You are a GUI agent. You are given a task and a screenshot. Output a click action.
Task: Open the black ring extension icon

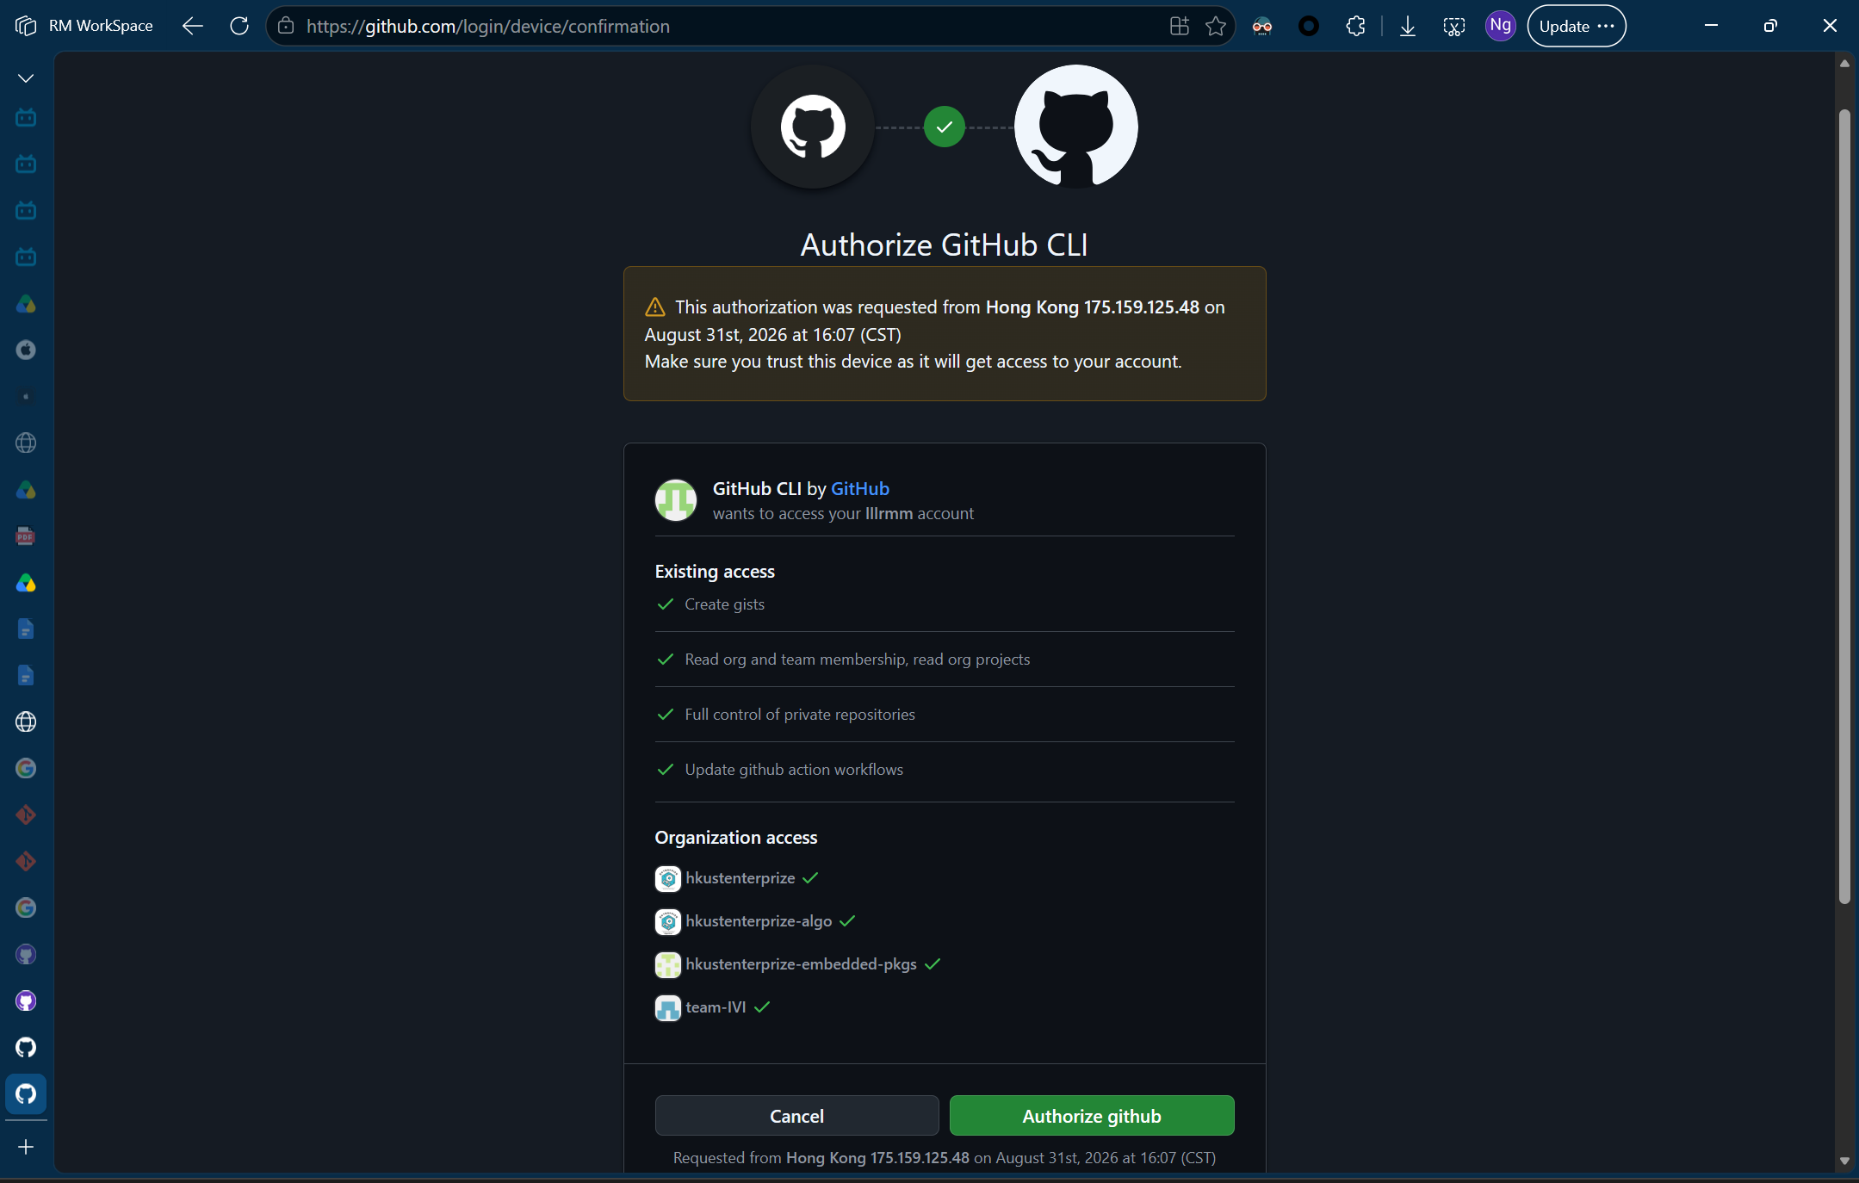[1309, 26]
